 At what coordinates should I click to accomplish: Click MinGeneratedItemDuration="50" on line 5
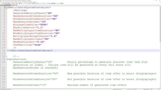35,19
